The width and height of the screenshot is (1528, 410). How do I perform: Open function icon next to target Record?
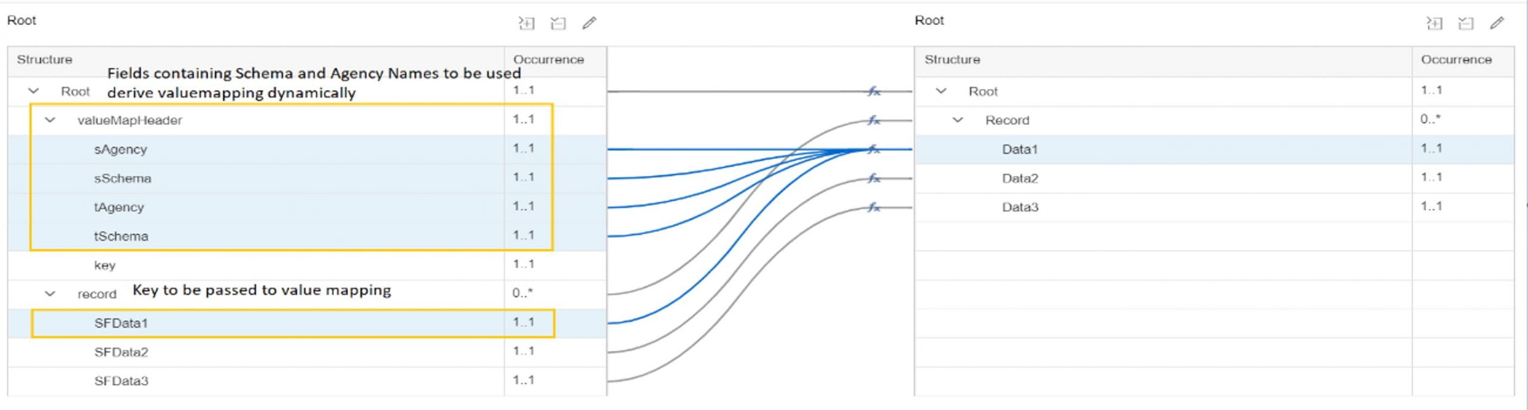click(x=874, y=120)
